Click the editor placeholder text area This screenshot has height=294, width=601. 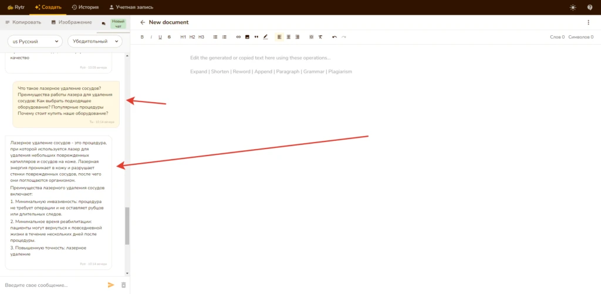(271, 65)
